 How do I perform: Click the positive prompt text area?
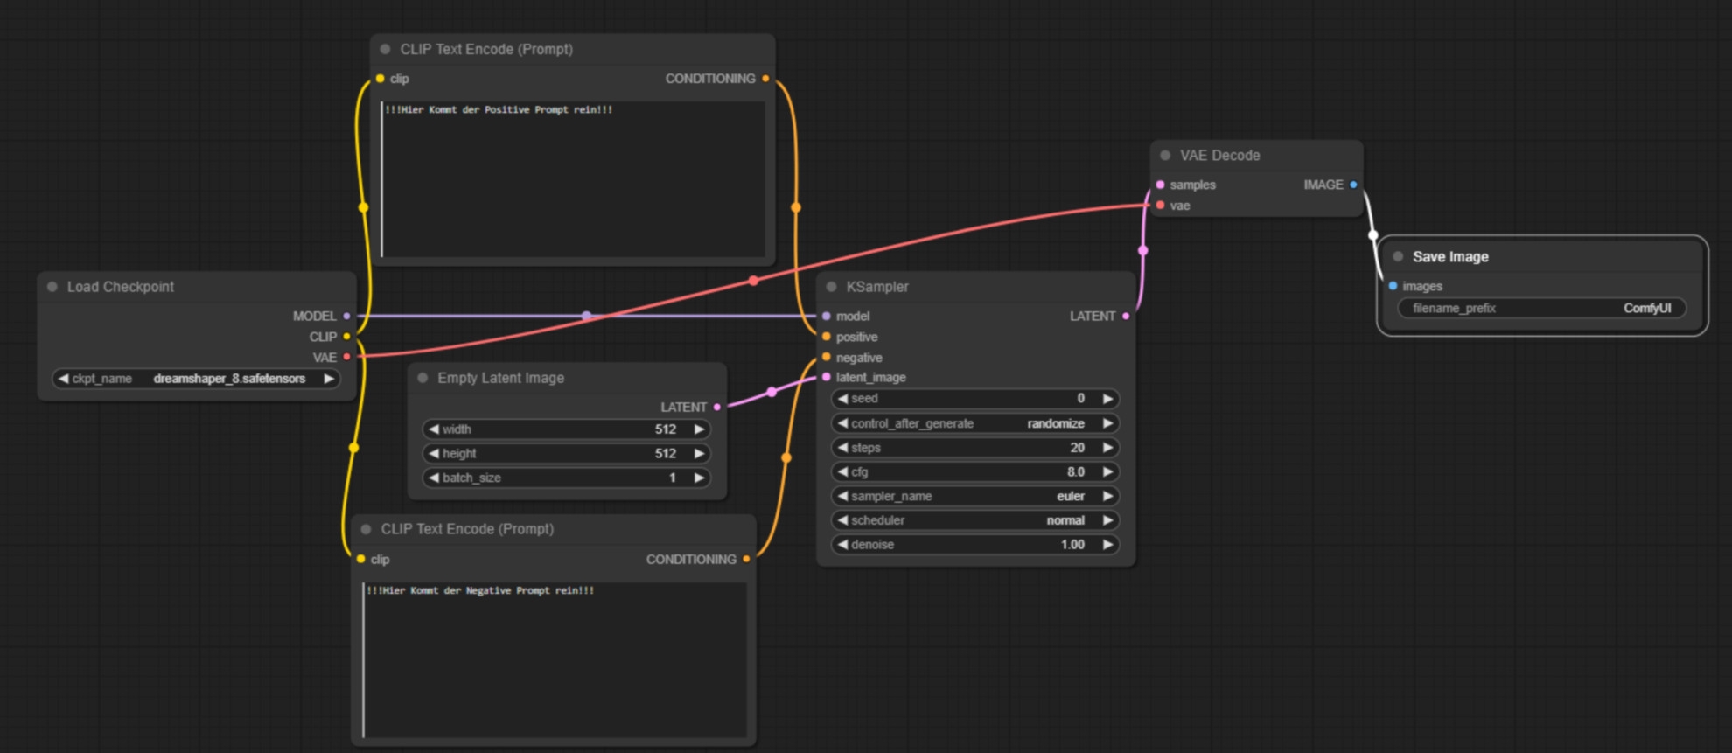click(573, 179)
